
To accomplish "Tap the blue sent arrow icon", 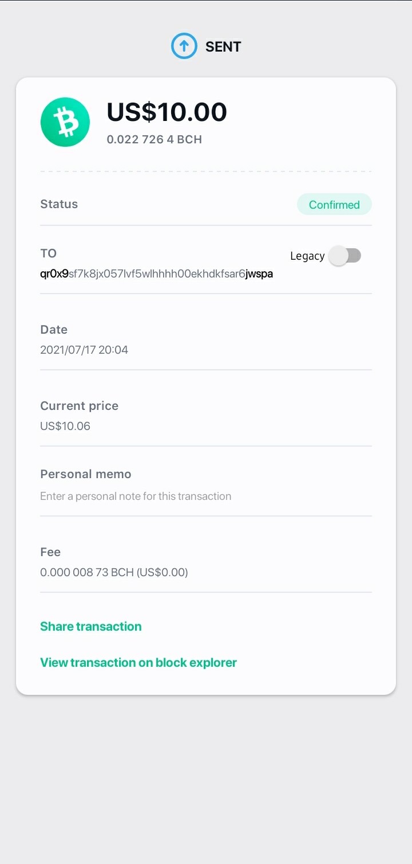I will point(184,46).
